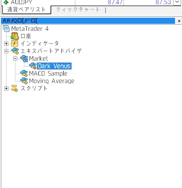The image size is (182, 188).
Task: Collapse the Market tree node
Action: point(15,59)
